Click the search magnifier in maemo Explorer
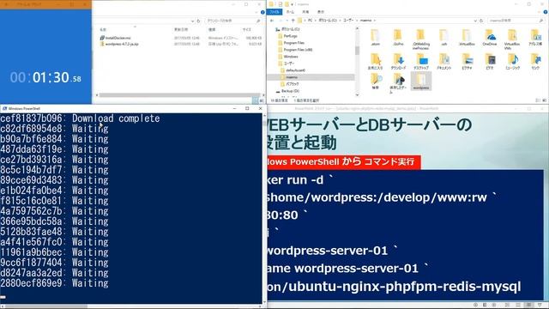 click(x=540, y=21)
